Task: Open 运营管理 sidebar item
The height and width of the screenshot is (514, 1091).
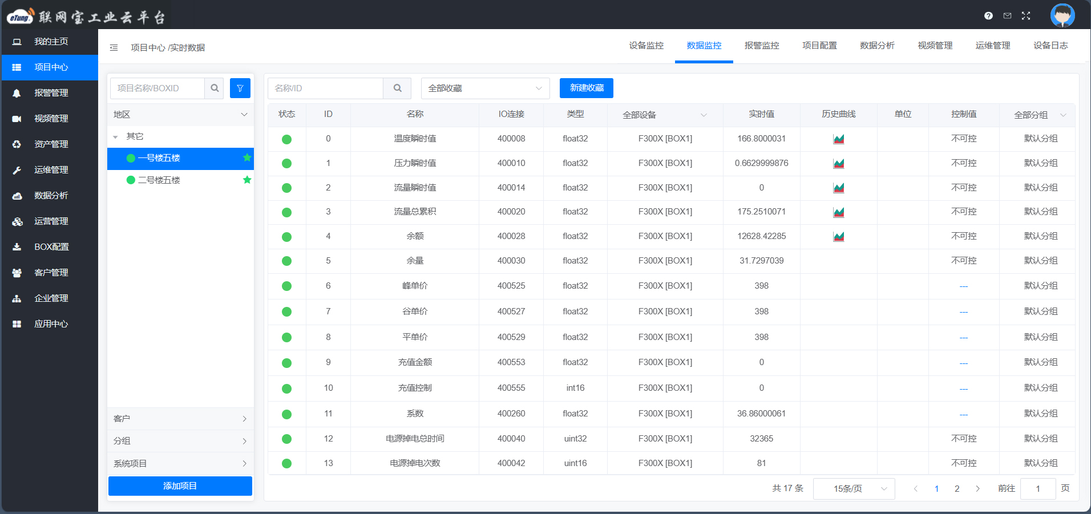Action: coord(50,221)
